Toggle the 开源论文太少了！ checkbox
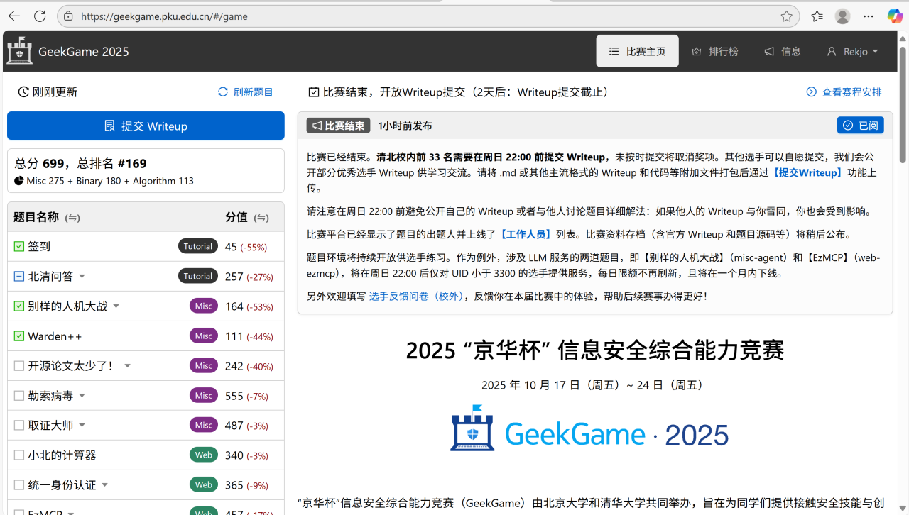Screen dimensions: 909x515 point(19,365)
